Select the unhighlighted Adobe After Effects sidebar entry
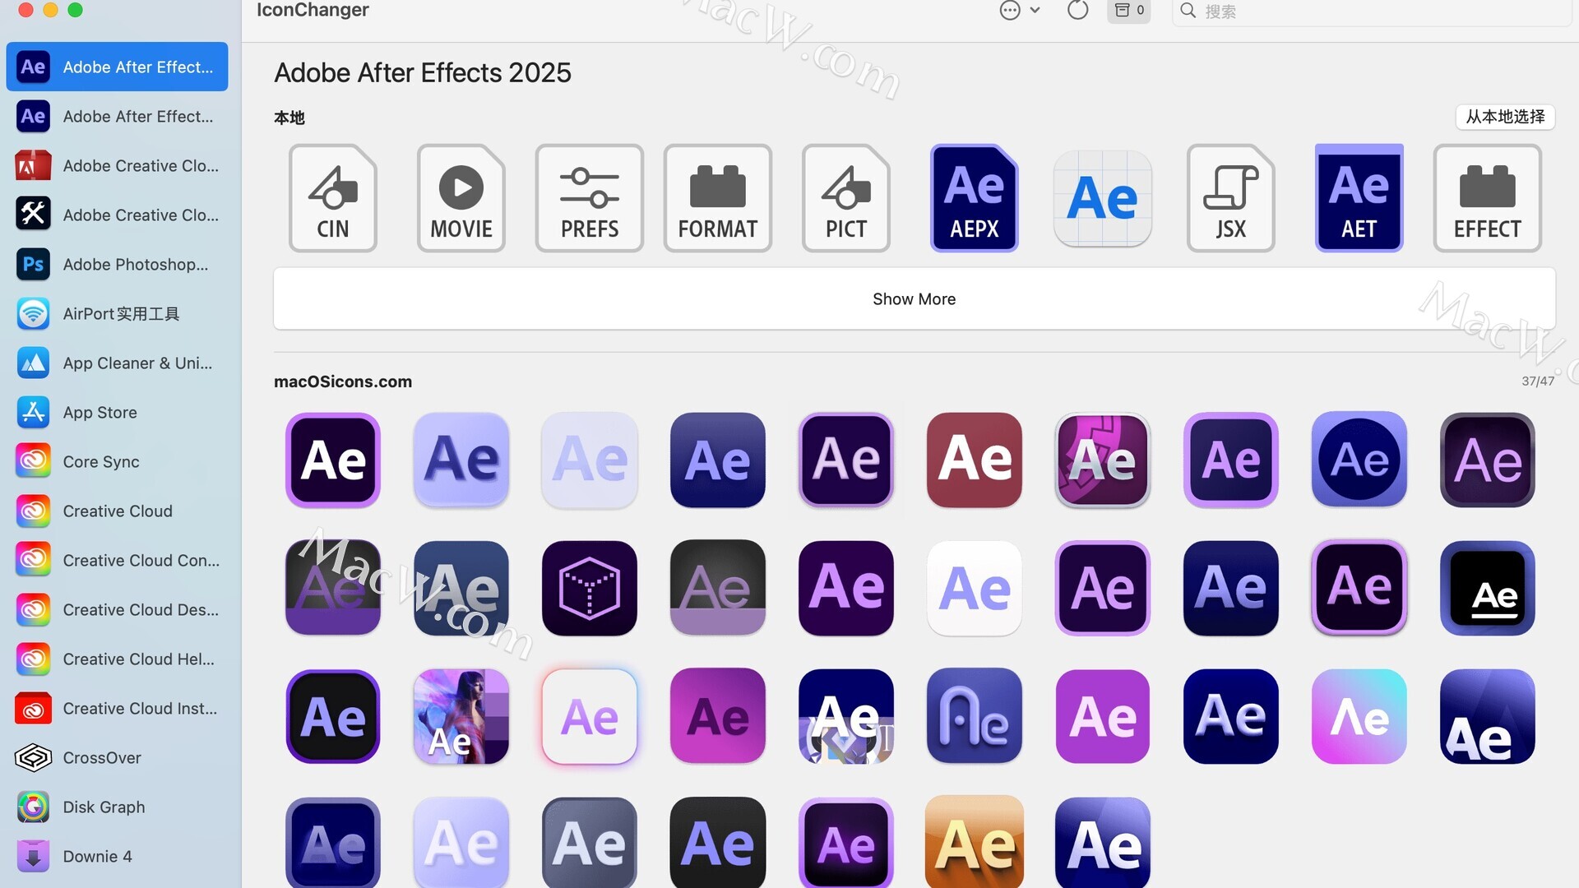 pyautogui.click(x=117, y=116)
